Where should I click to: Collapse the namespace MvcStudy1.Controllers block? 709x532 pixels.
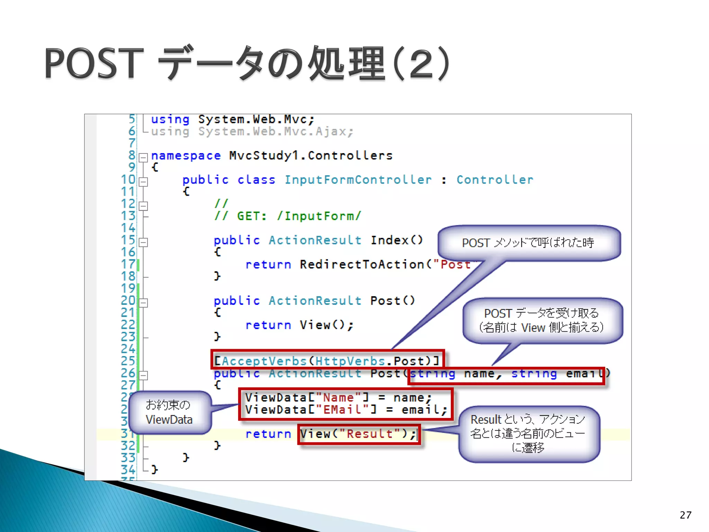tap(143, 158)
